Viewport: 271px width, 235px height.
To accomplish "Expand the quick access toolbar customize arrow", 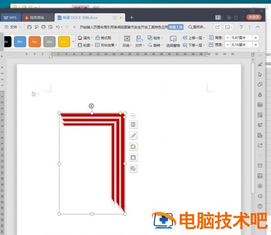I will [74, 27].
